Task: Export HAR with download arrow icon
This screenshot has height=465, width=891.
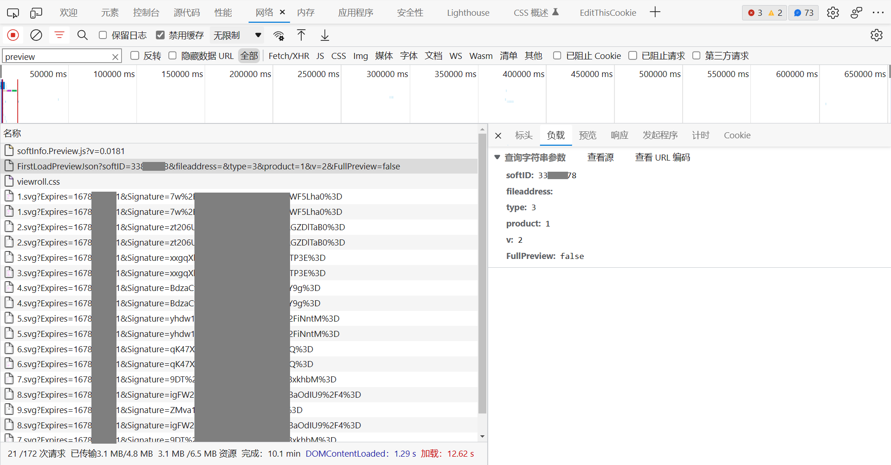Action: click(x=325, y=35)
